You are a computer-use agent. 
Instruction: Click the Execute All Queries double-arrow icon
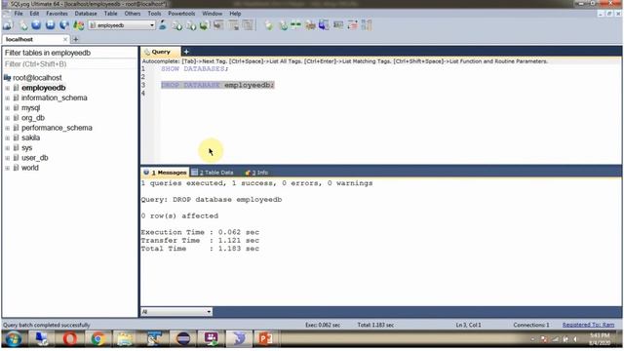(x=50, y=25)
